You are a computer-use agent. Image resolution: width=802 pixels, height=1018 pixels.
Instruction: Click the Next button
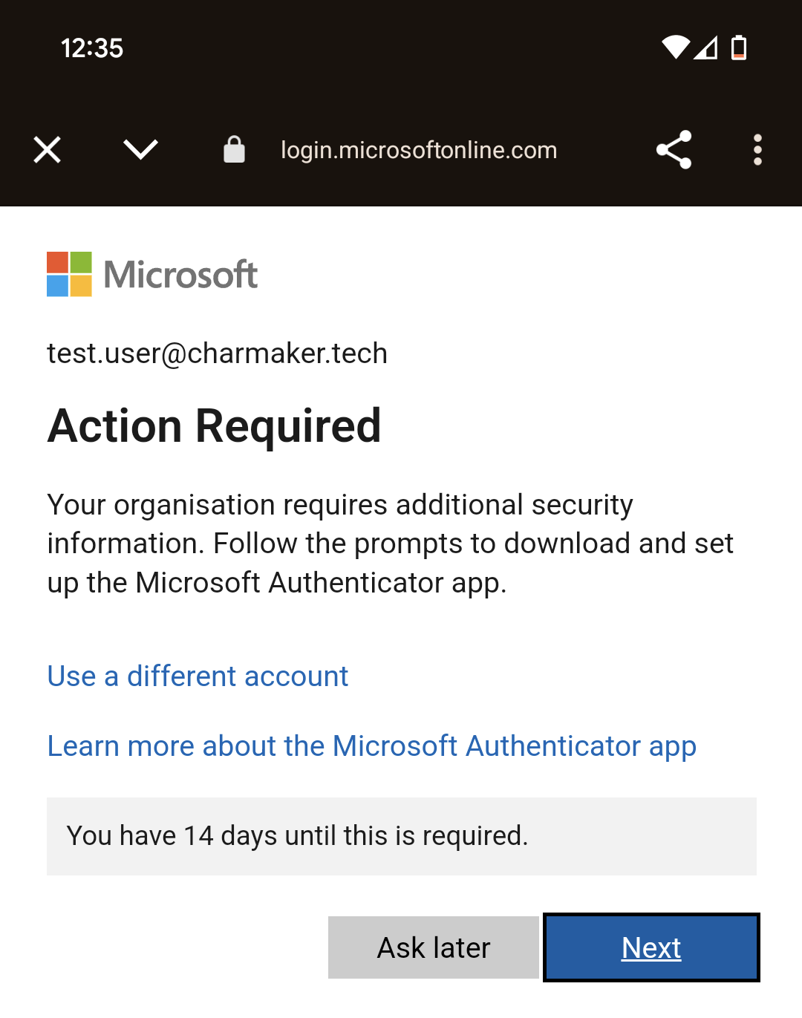pos(651,947)
